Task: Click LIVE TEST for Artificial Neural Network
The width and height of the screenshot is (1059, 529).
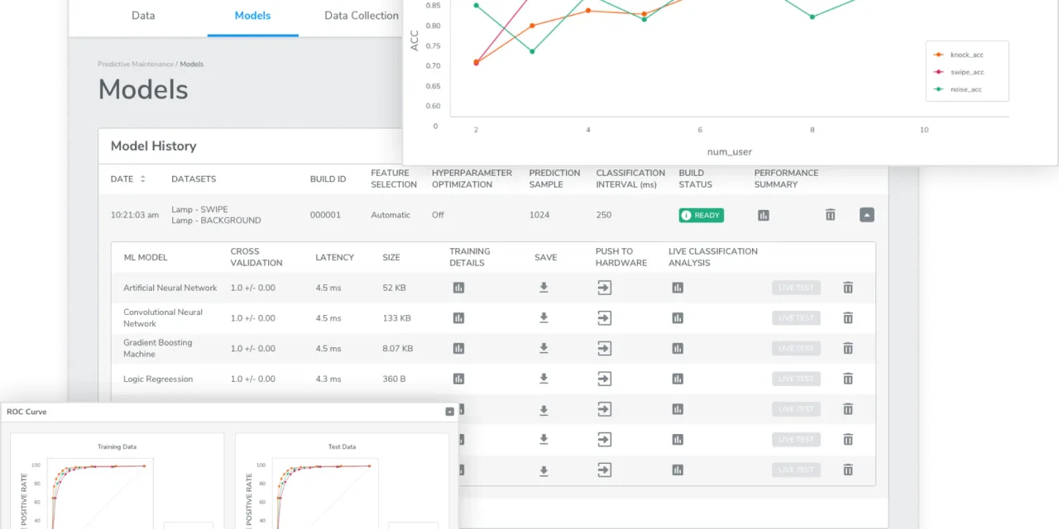Action: [796, 288]
